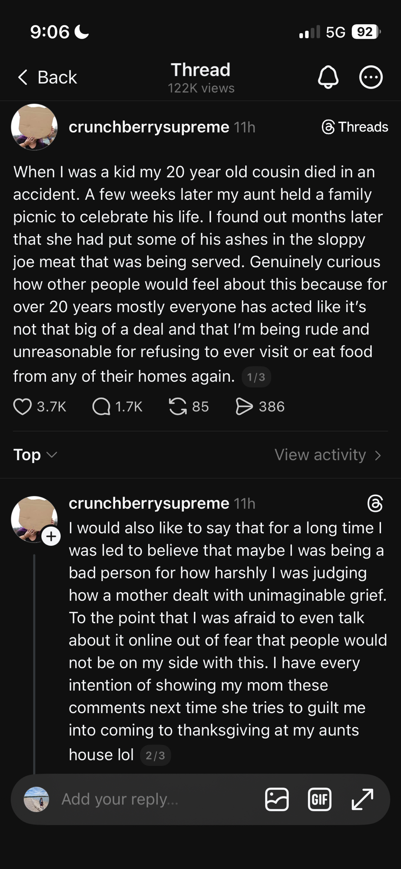Repost the thread using repost icon
The image size is (401, 869).
coord(178,407)
